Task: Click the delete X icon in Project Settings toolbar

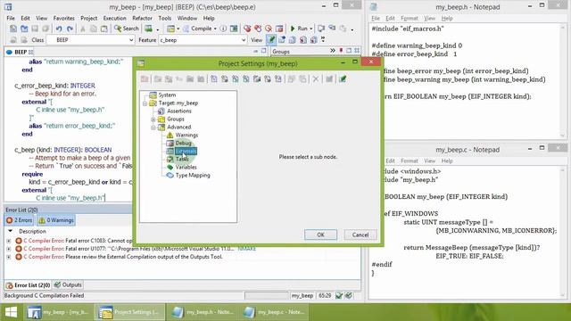Action: 316,79
